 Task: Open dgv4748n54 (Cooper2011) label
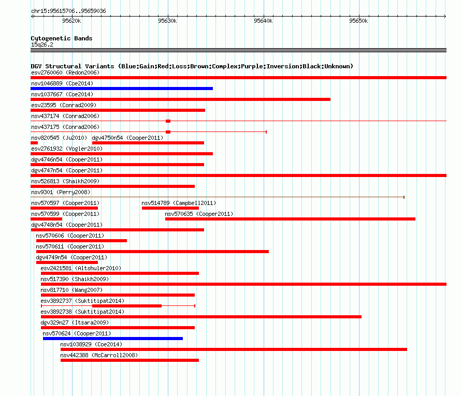click(x=67, y=225)
